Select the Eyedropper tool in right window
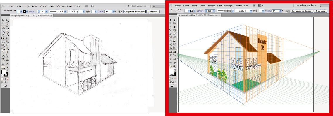Viewport: 333px width, 116px height. coord(170,55)
